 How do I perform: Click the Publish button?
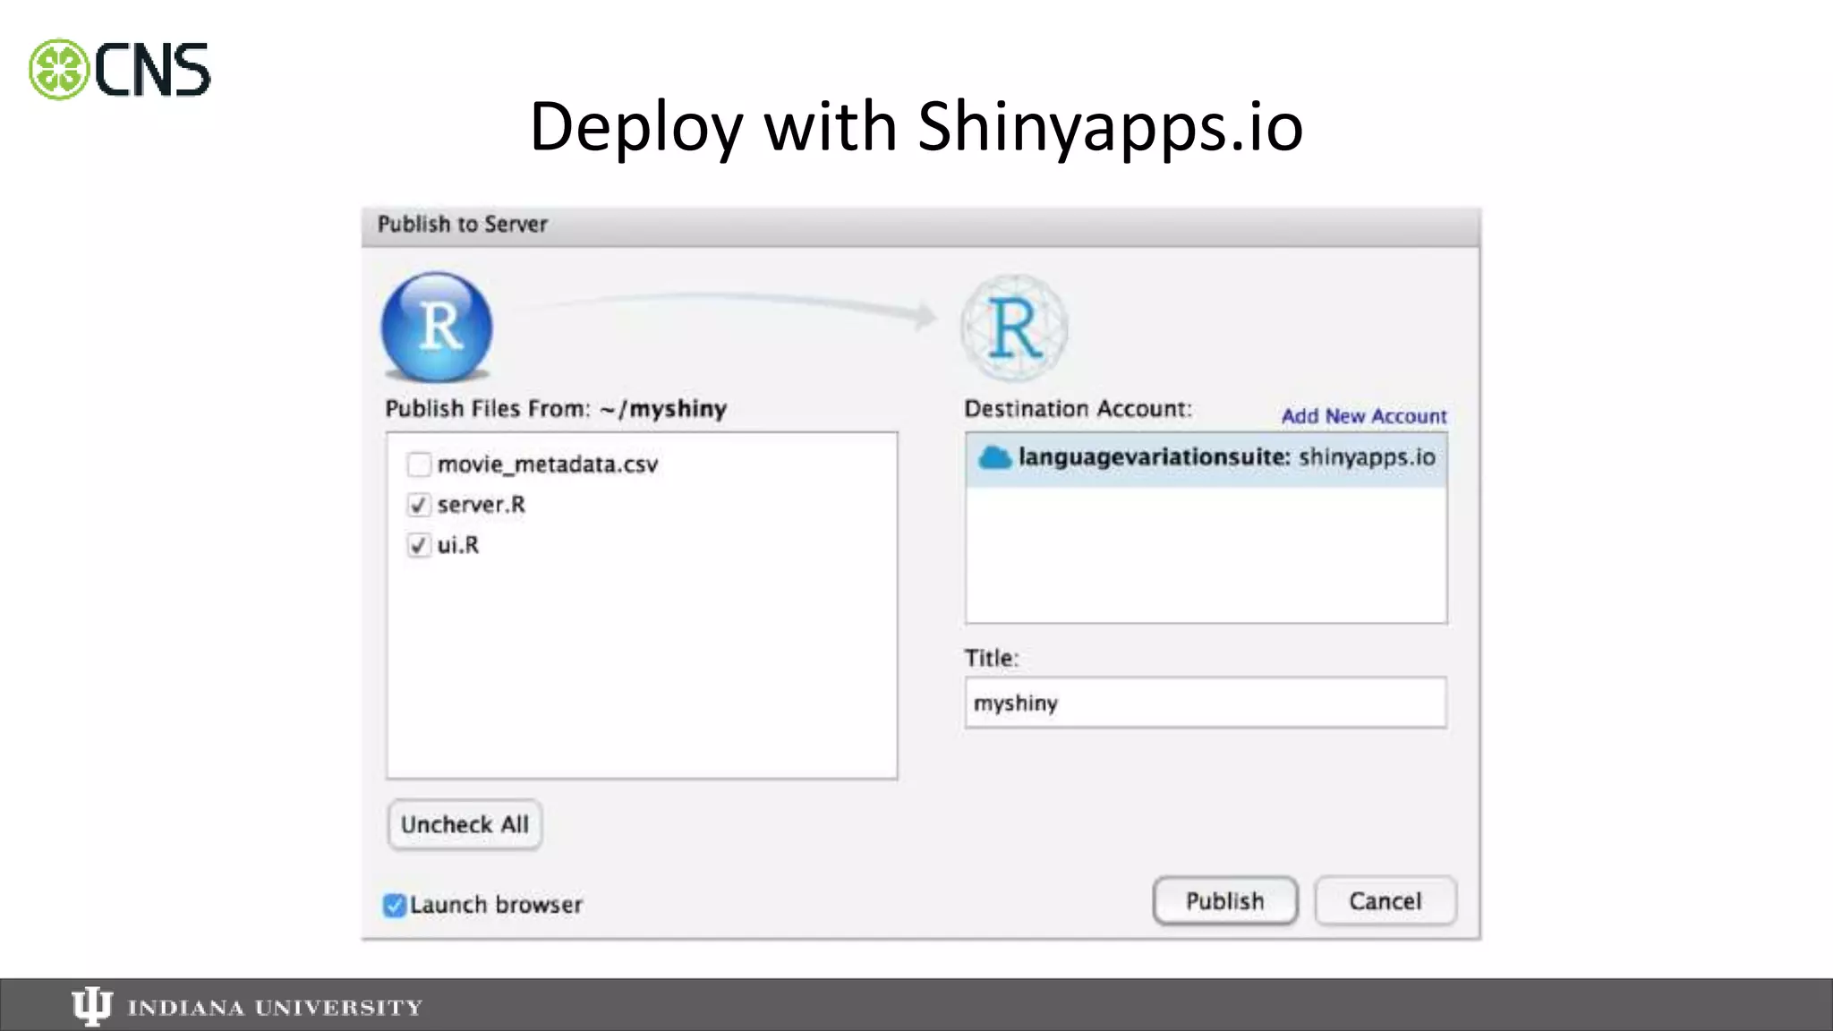pos(1225,900)
